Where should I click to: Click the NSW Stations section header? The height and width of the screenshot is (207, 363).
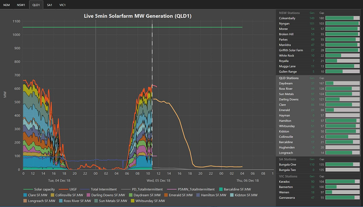289,13
